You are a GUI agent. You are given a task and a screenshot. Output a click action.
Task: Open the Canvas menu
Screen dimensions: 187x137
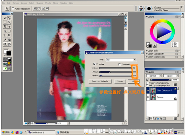pos(16,3)
